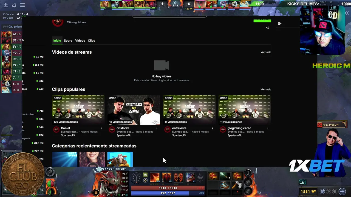The width and height of the screenshot is (351, 197).
Task: Click the channel avatar next to Daniel clip
Action: pos(56,130)
